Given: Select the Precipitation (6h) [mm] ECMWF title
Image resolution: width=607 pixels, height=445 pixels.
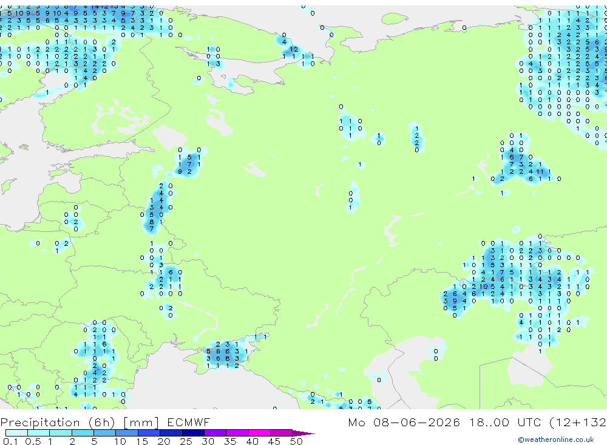Looking at the screenshot, I should click(105, 423).
